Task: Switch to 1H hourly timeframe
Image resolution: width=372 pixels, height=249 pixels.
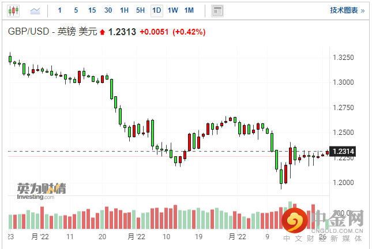Action: tap(125, 10)
